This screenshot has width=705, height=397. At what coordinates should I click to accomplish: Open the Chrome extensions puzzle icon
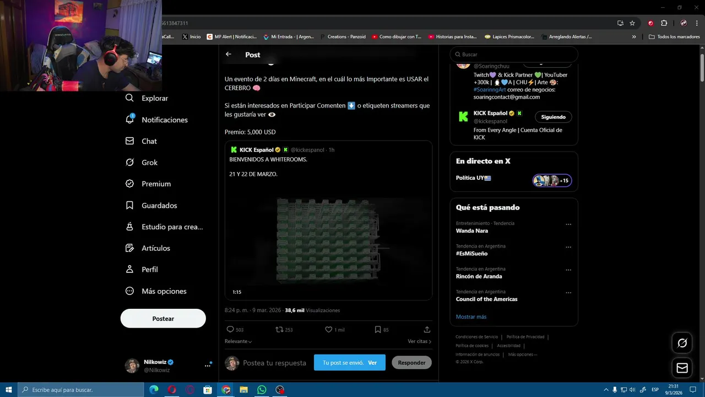point(664,23)
